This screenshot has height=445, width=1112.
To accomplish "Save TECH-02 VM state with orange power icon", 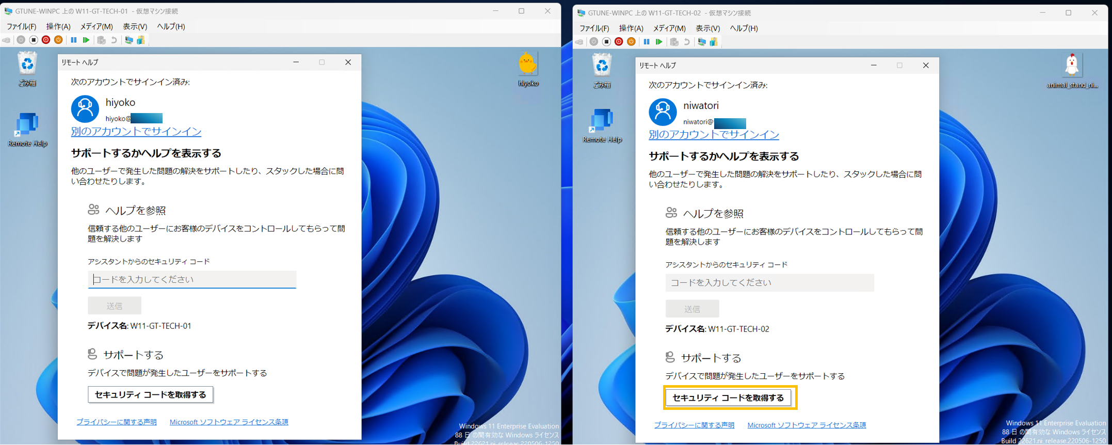I will pyautogui.click(x=631, y=42).
